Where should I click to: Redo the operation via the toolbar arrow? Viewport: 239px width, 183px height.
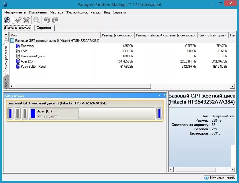(x=55, y=20)
